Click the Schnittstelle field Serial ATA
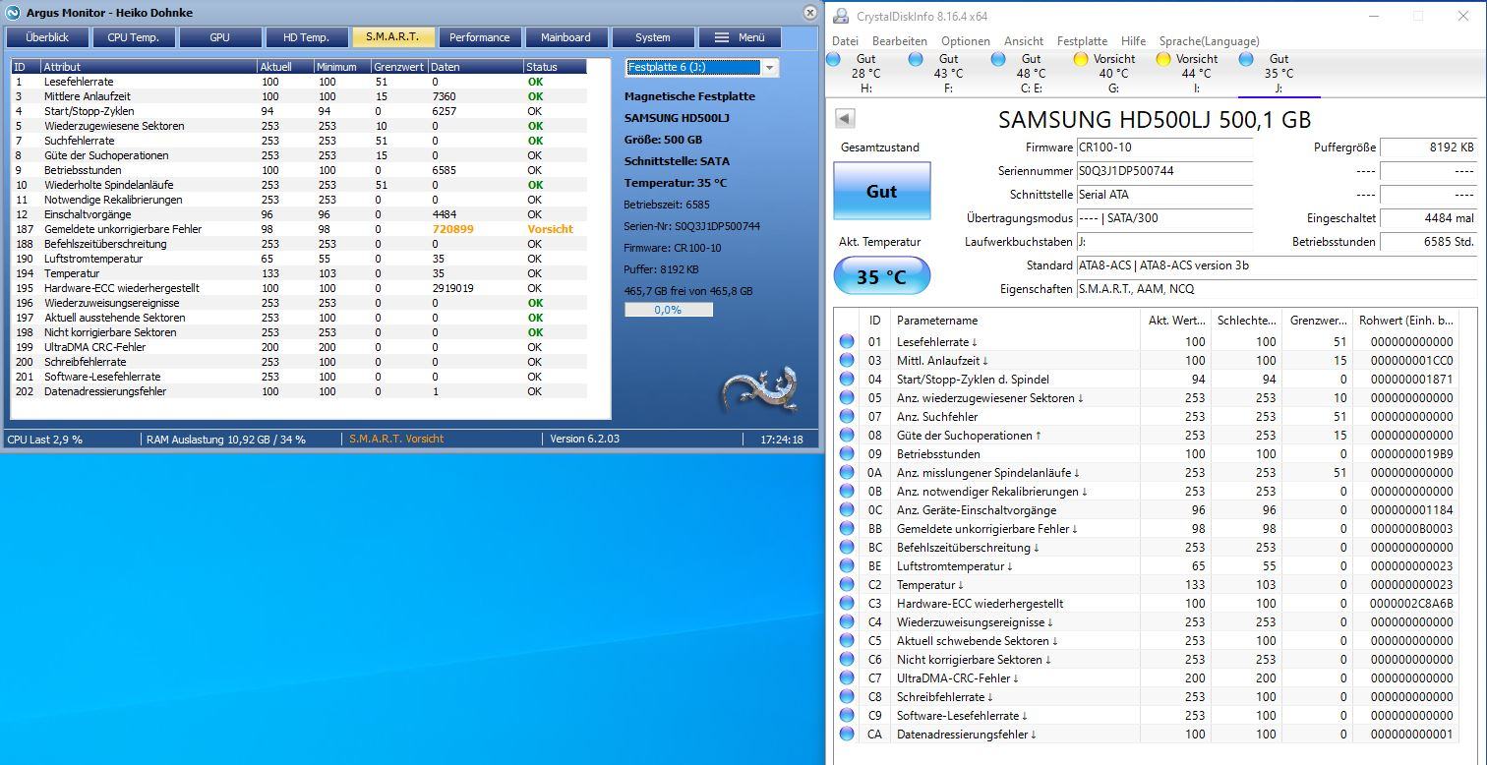The width and height of the screenshot is (1487, 765). (x=1164, y=195)
